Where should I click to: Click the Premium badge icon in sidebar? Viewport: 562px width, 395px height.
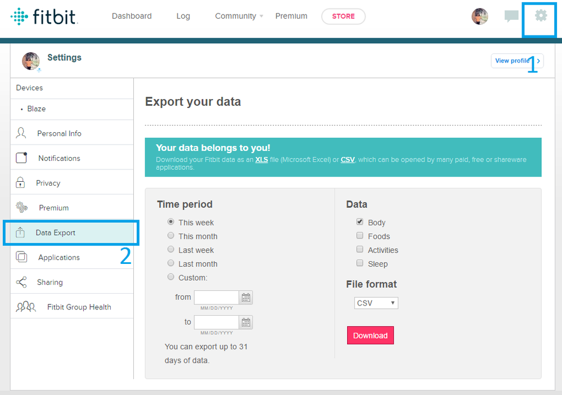tap(21, 207)
